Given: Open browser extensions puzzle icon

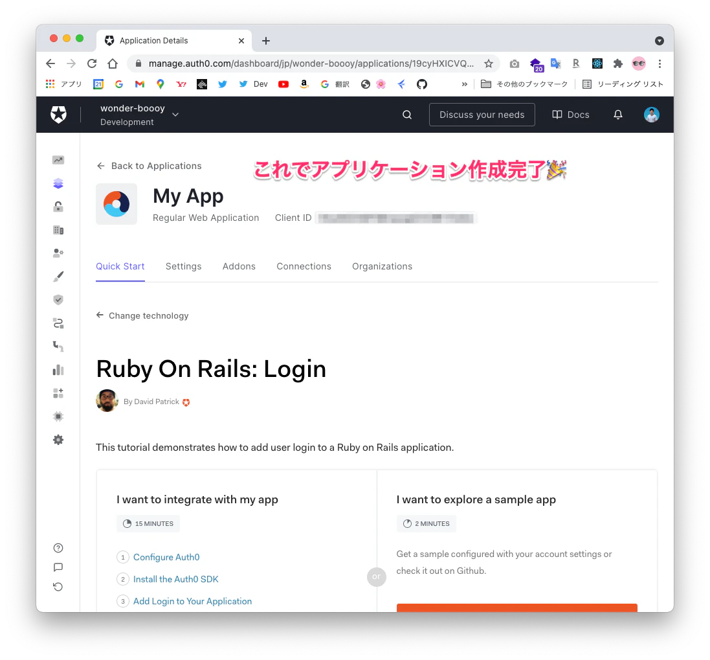Looking at the screenshot, I should [x=618, y=63].
